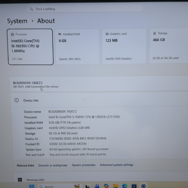Click the Graphics card row value
Viewport: 188px width, 188px height.
click(x=69, y=128)
